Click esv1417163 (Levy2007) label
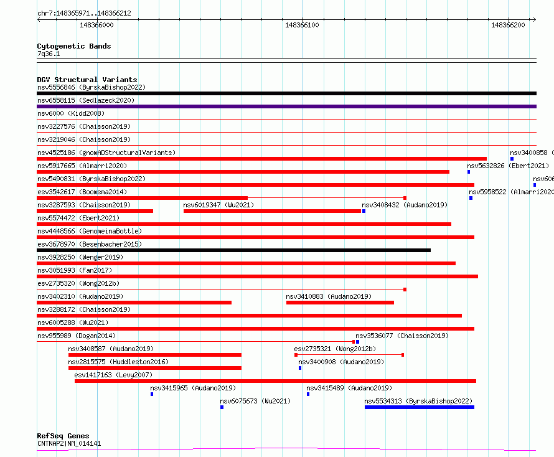554x457 pixels. pyautogui.click(x=113, y=375)
